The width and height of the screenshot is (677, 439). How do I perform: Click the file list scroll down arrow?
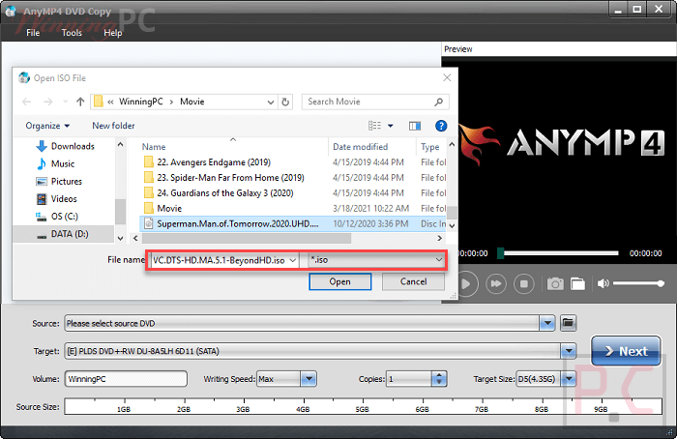[x=452, y=225]
